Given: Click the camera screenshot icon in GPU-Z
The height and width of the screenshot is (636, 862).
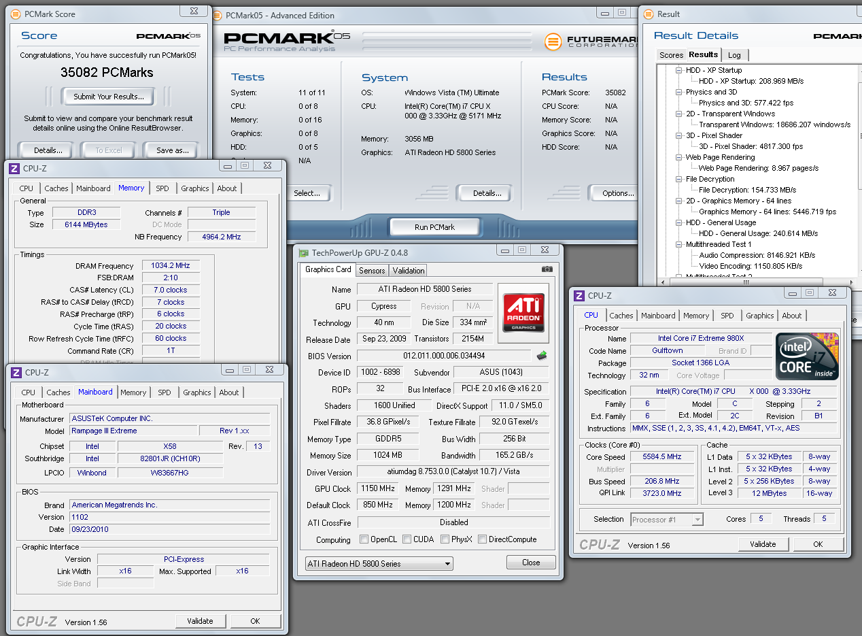Looking at the screenshot, I should (x=547, y=269).
